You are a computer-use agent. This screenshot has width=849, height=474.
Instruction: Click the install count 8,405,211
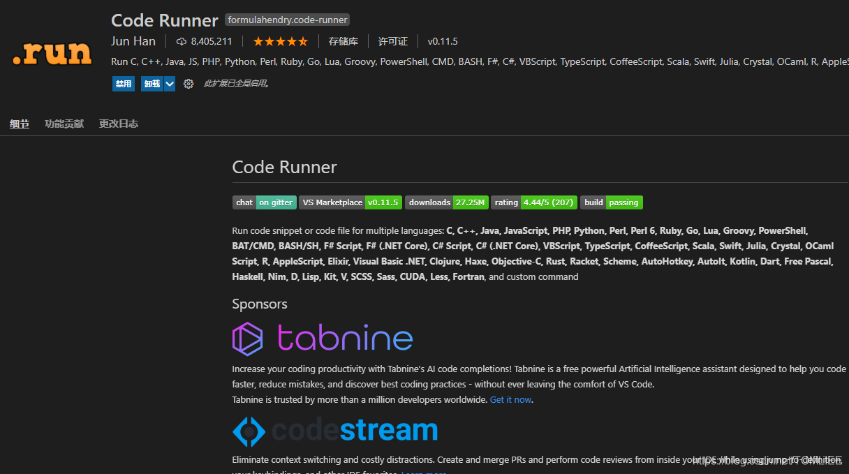point(212,41)
